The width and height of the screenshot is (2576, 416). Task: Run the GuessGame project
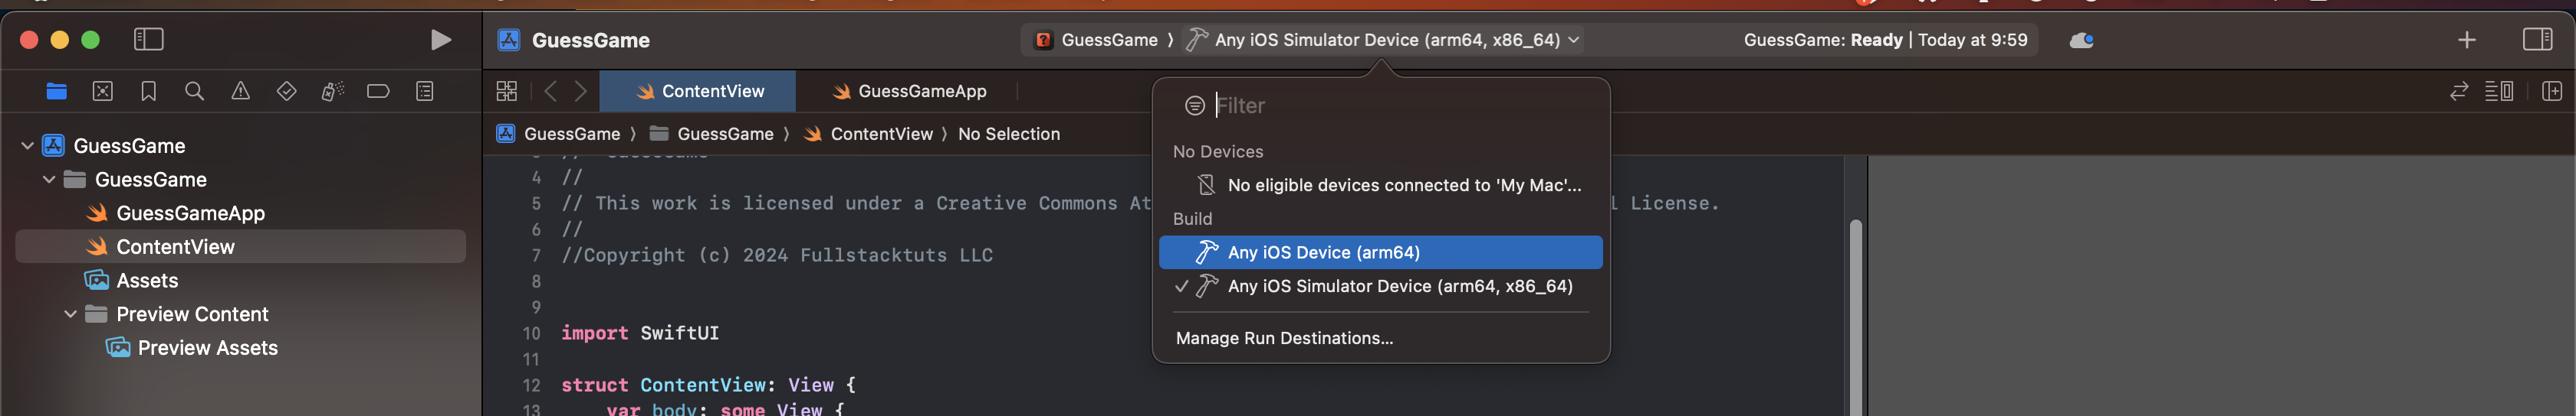pos(440,40)
